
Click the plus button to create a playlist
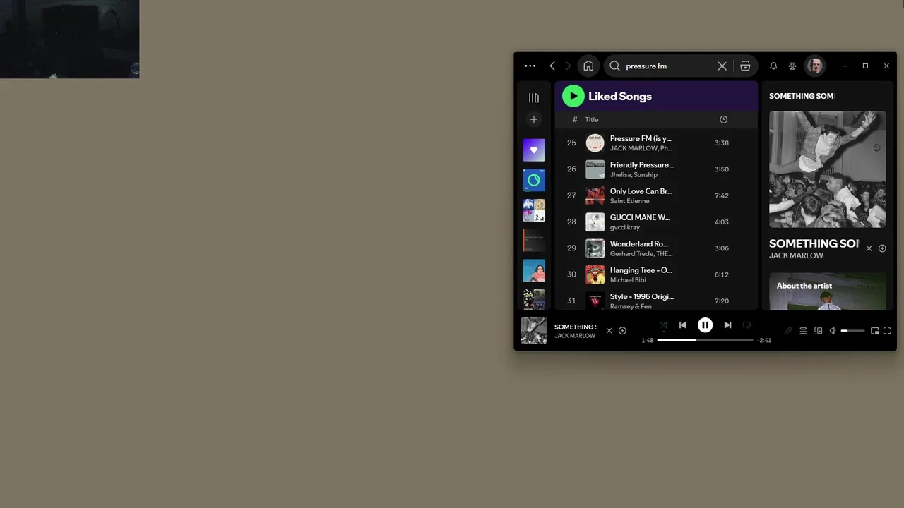(534, 119)
